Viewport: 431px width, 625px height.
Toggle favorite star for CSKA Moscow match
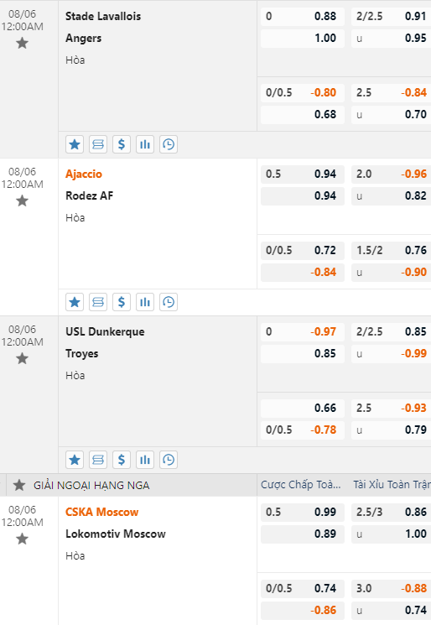pos(23,539)
